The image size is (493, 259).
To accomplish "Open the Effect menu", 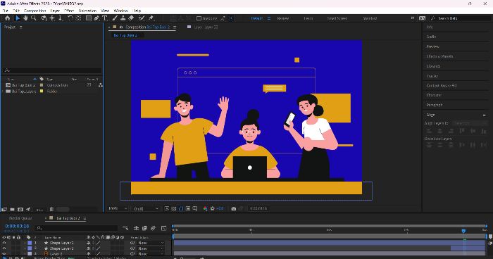I will coord(69,11).
